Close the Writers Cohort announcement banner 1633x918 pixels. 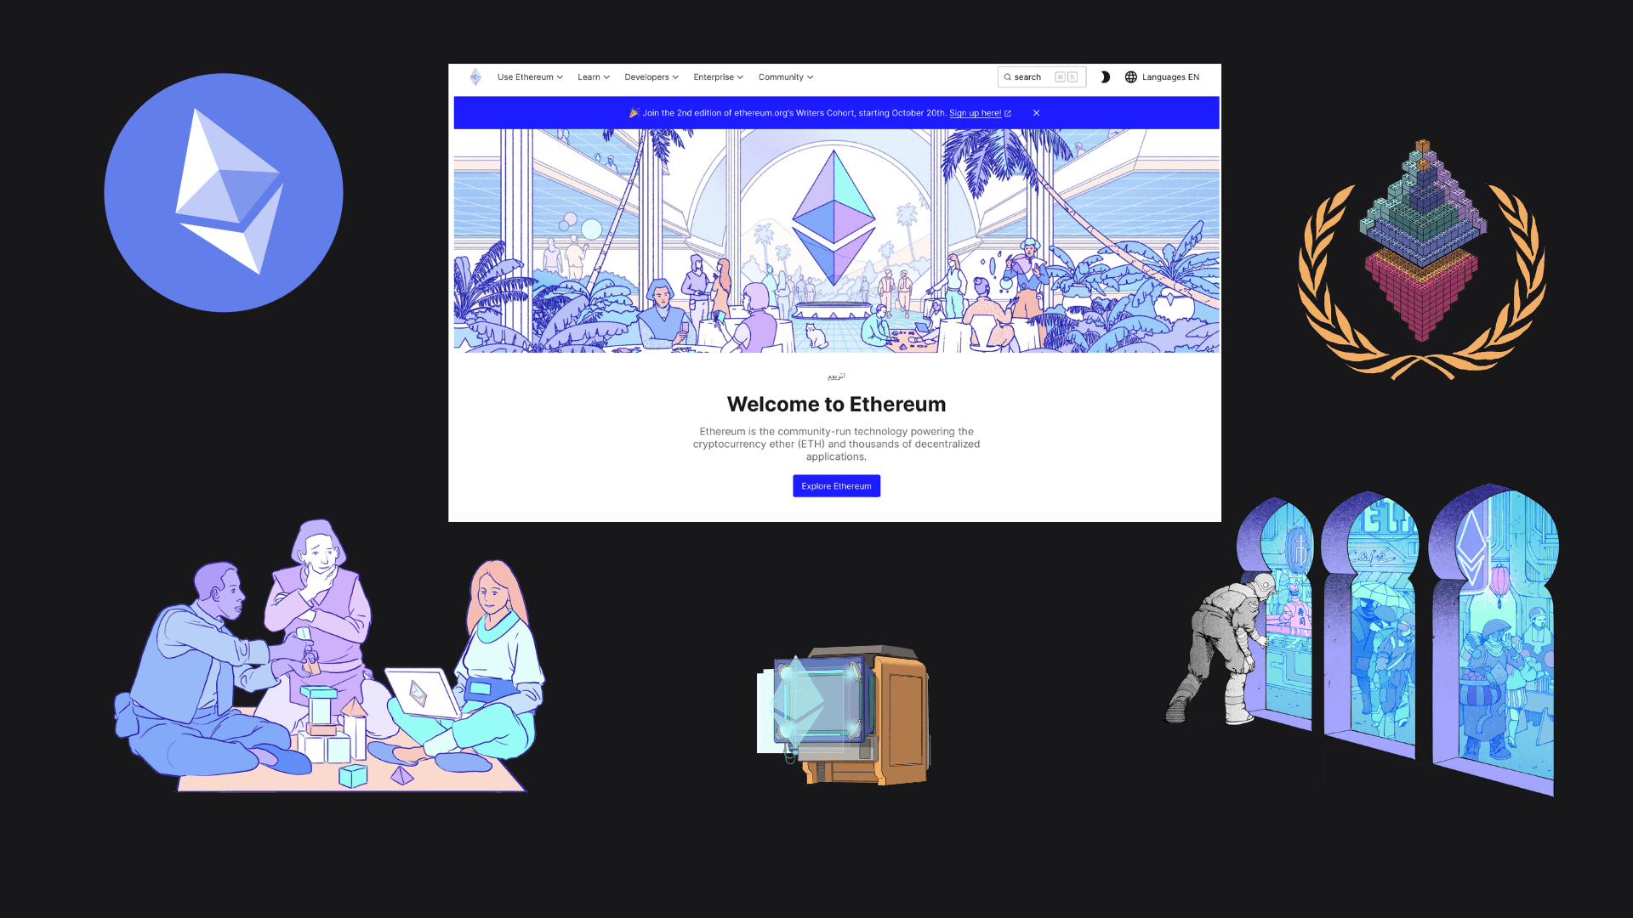pos(1036,111)
